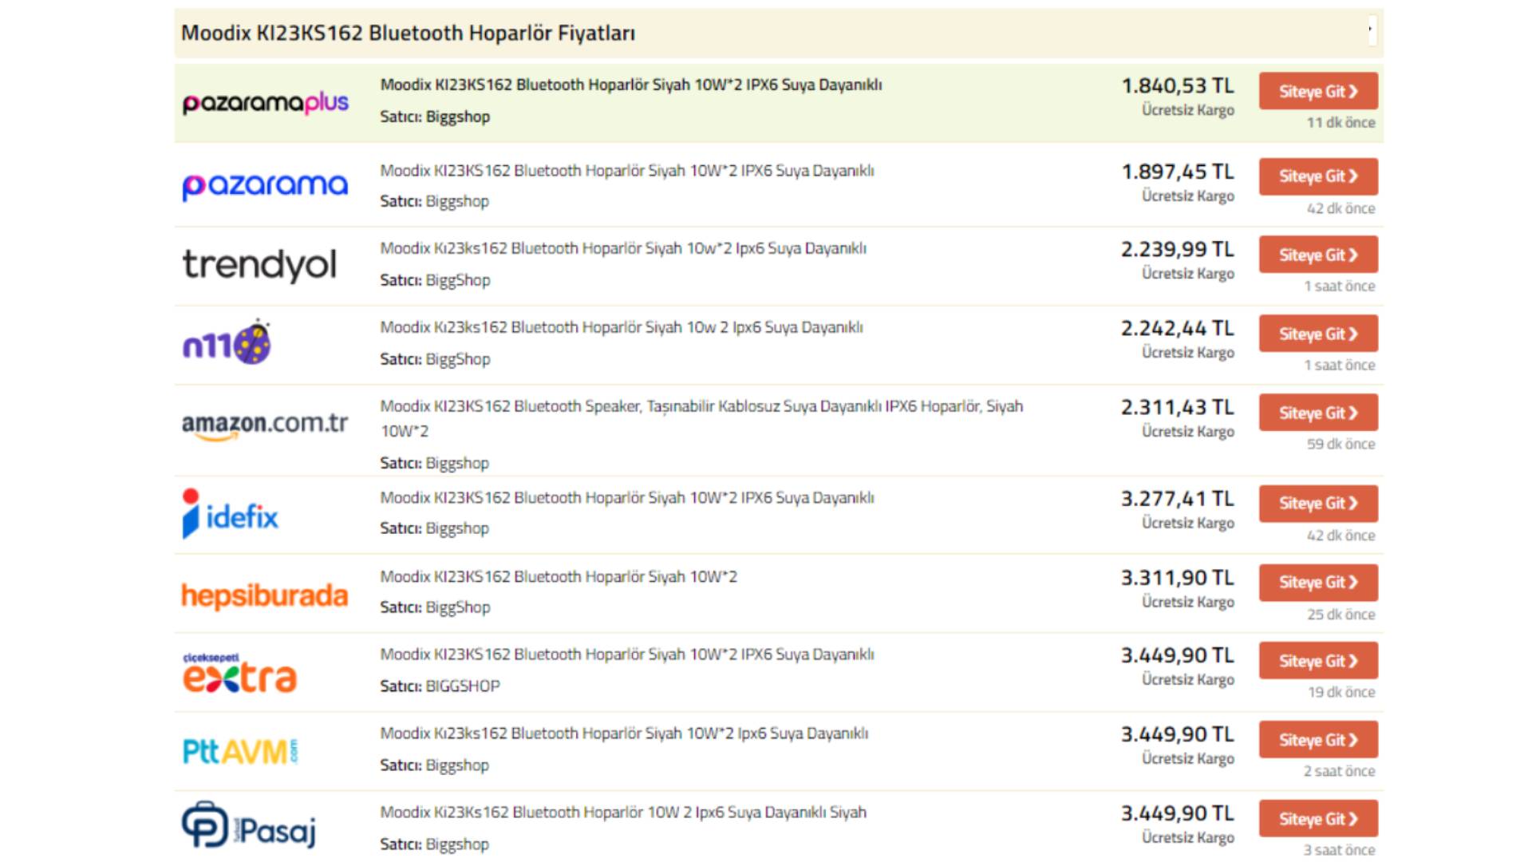Click the amazon.com.tr logo
1532x862 pixels.
(x=265, y=425)
